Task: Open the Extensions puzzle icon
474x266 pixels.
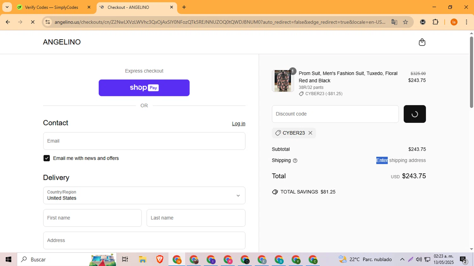Action: pos(435,22)
